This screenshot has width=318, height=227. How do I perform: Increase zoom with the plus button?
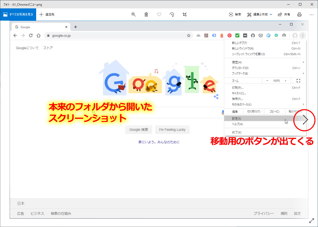[x=285, y=81]
